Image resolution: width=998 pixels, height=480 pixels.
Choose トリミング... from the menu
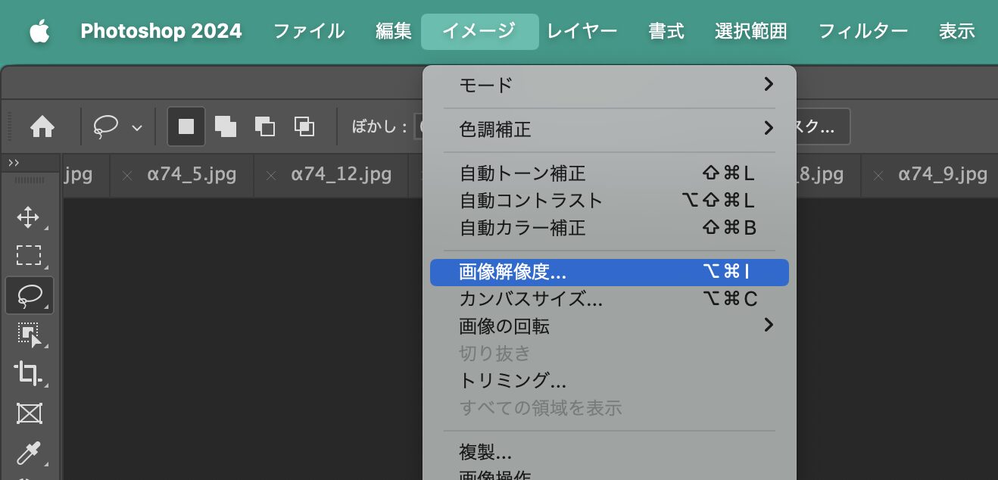pos(610,380)
